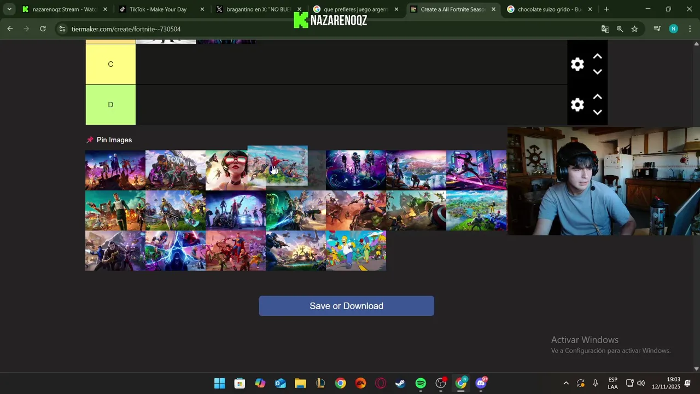View site information icon
Viewport: 700px width, 394px height.
point(62,29)
